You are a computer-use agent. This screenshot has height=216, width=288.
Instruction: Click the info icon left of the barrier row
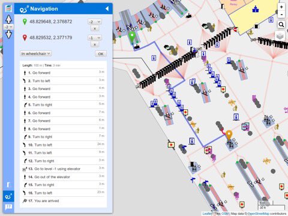pos(154,58)
